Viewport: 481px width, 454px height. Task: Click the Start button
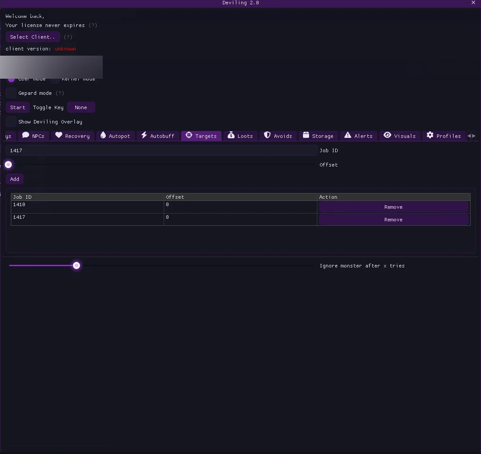coord(17,107)
